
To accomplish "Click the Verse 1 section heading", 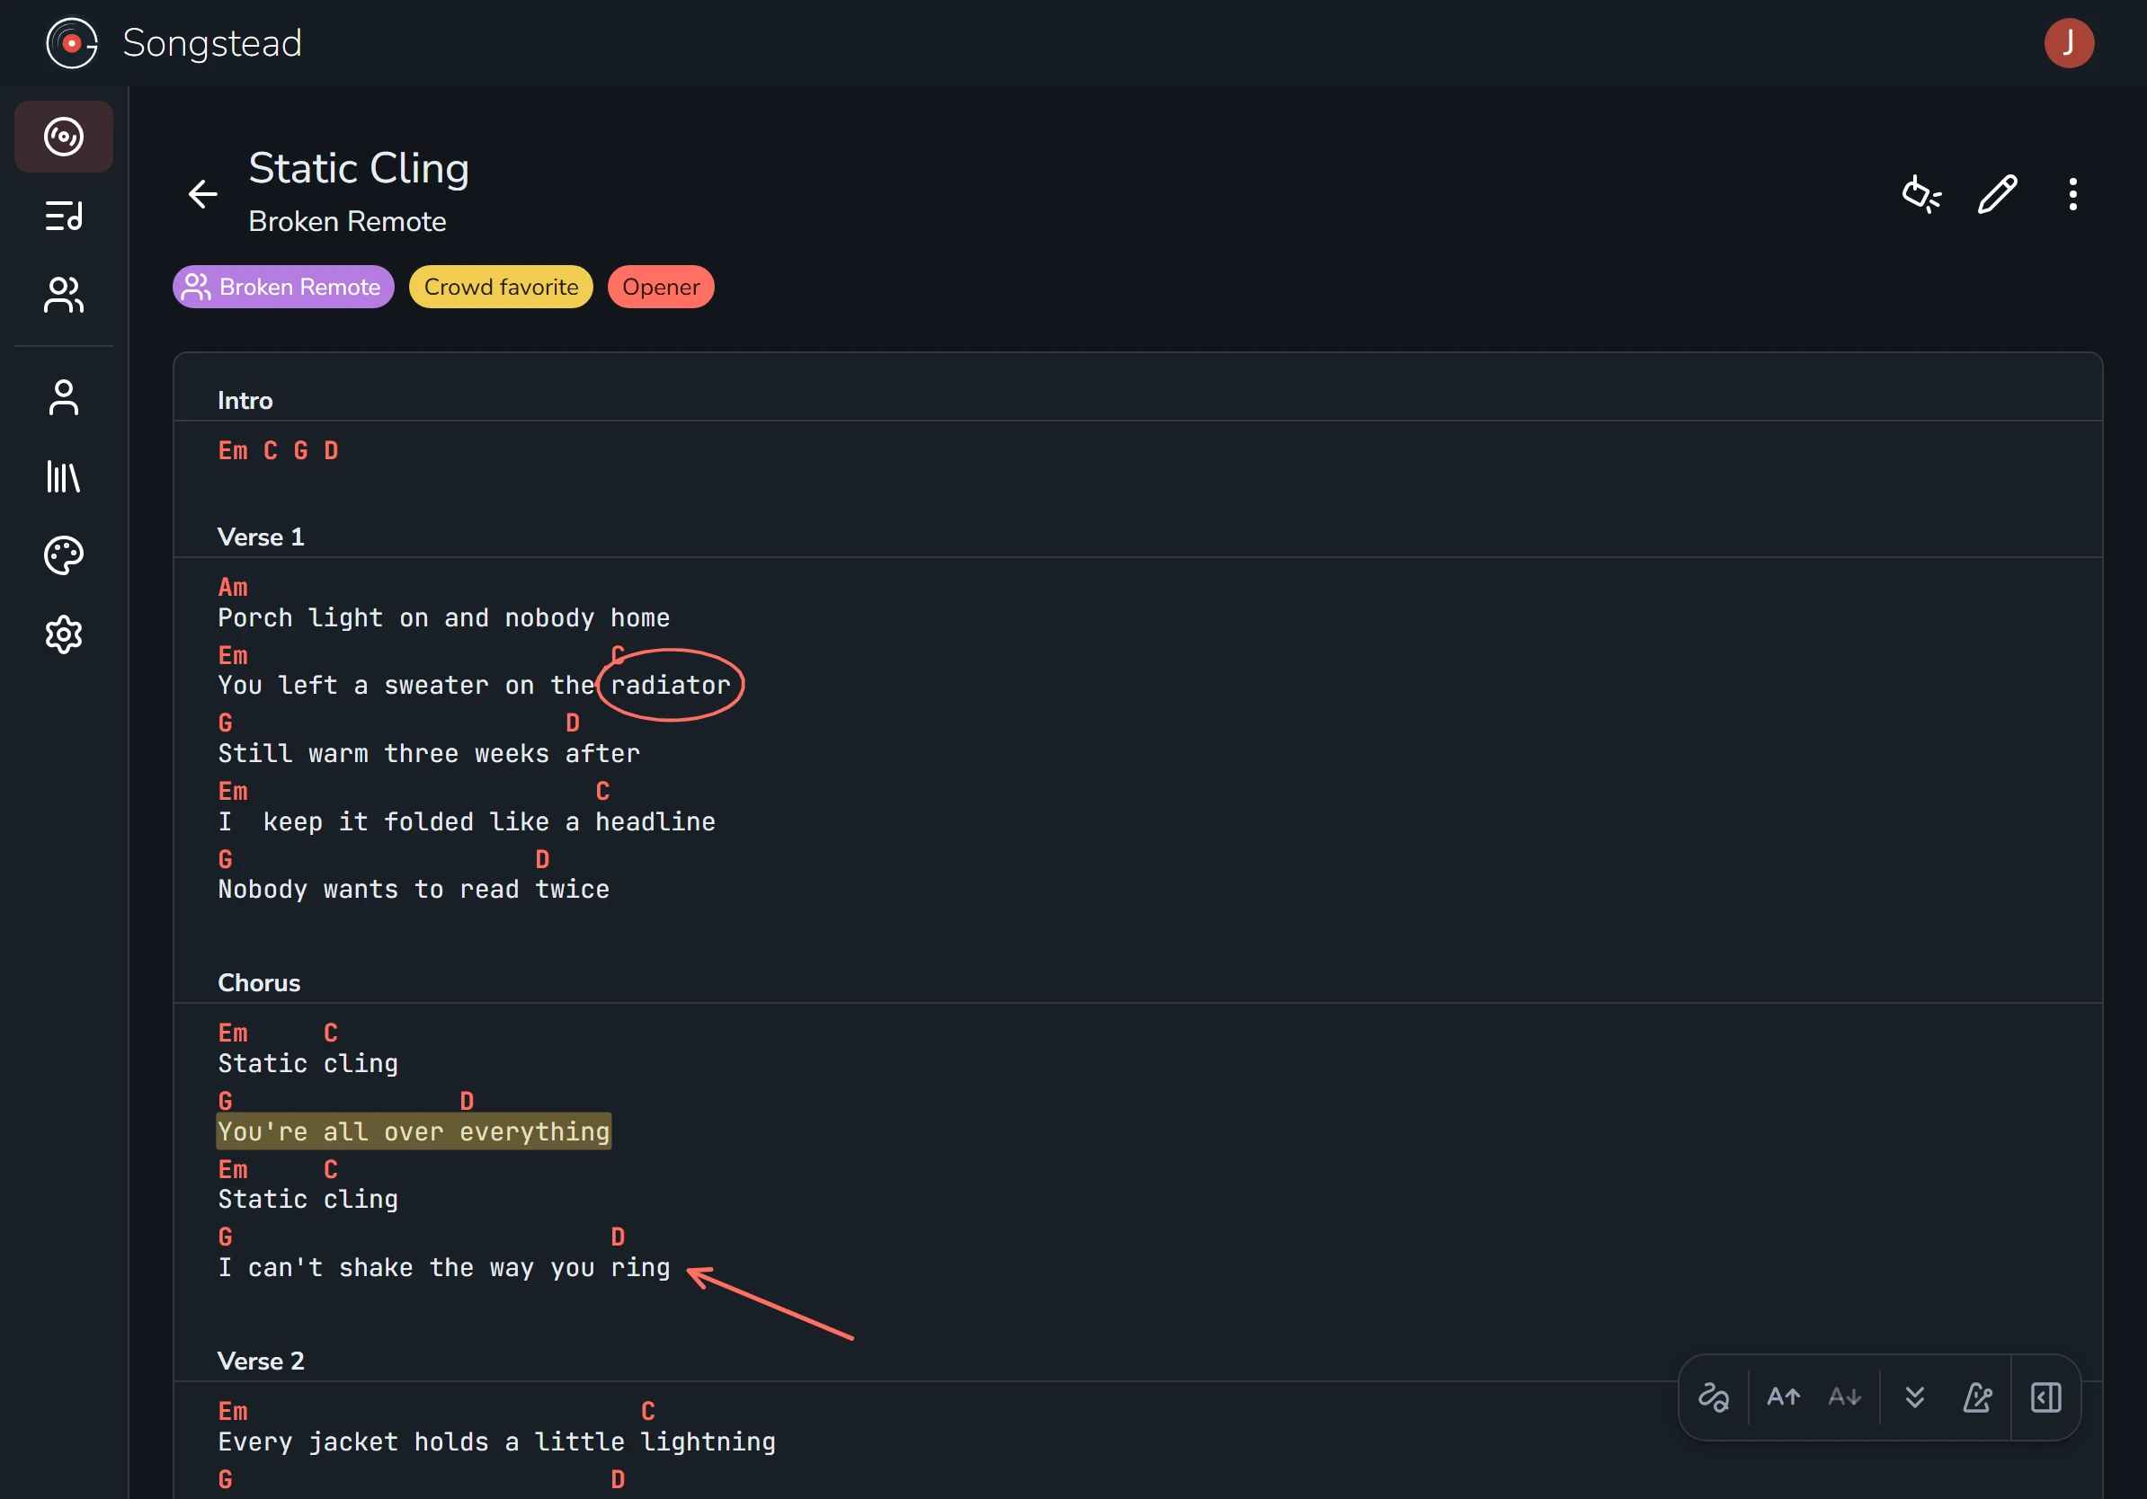I will (261, 537).
